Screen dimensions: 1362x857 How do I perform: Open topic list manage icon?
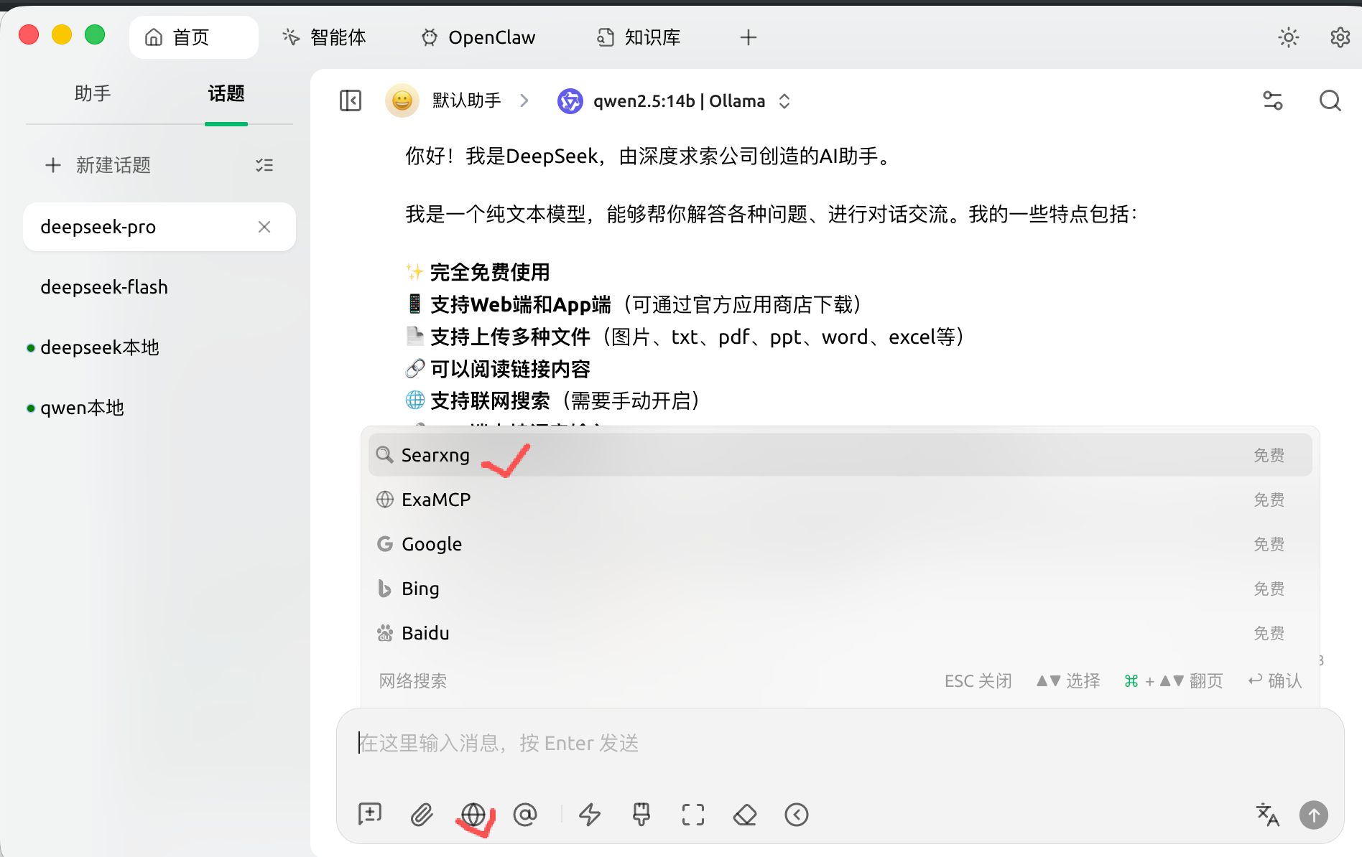coord(264,166)
